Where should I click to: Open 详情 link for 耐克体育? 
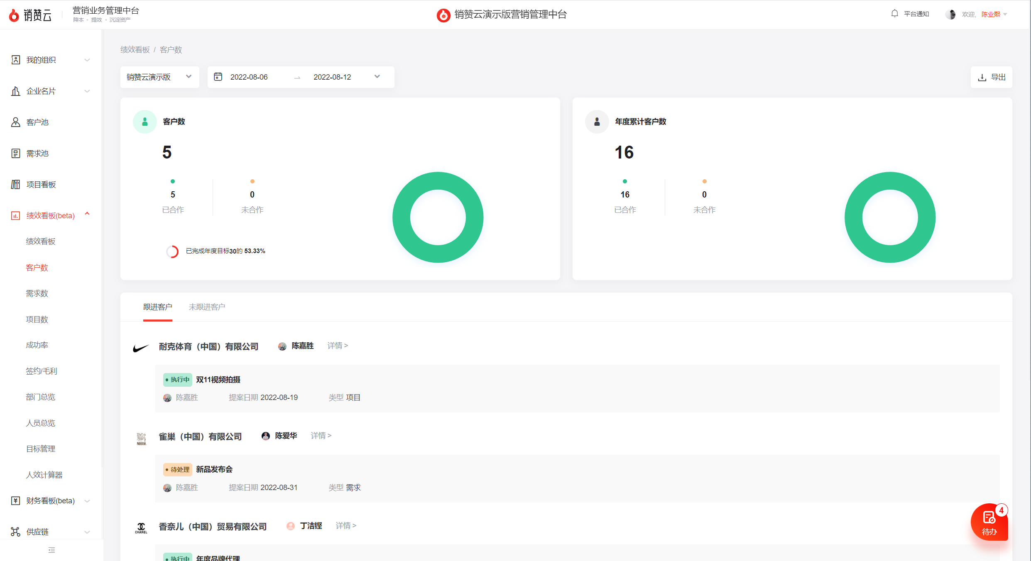click(338, 345)
